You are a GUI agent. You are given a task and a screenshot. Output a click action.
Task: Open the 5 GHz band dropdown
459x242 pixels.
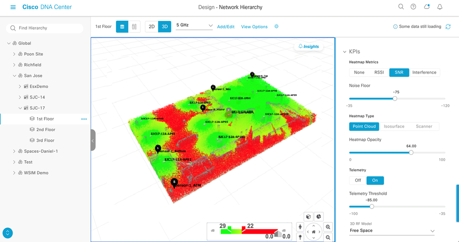coord(194,25)
